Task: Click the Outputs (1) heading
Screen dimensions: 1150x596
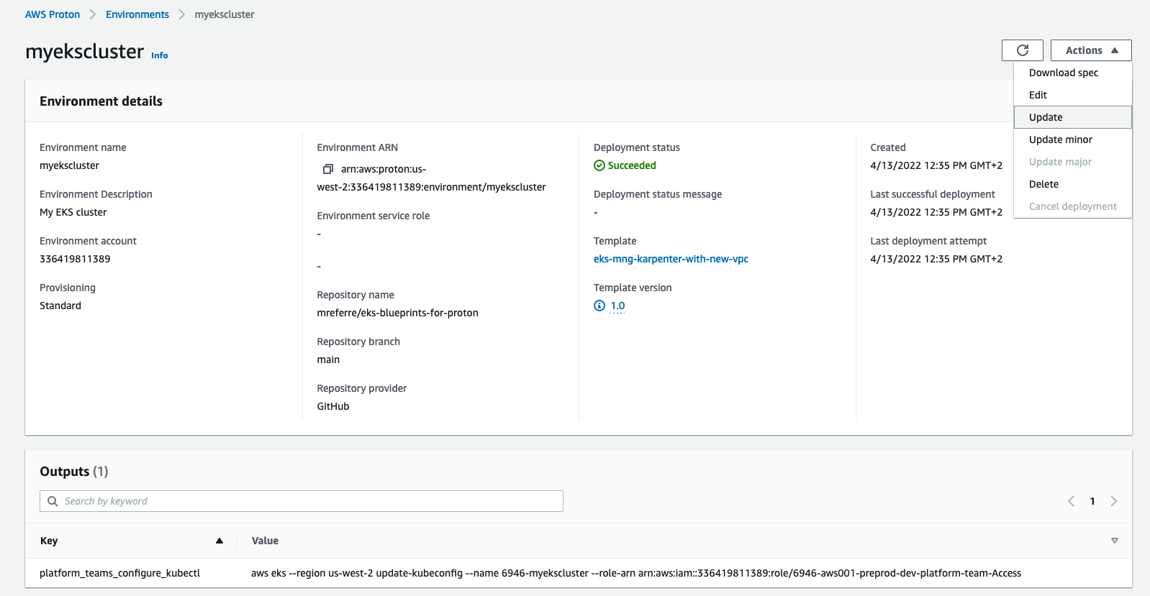Action: click(73, 472)
